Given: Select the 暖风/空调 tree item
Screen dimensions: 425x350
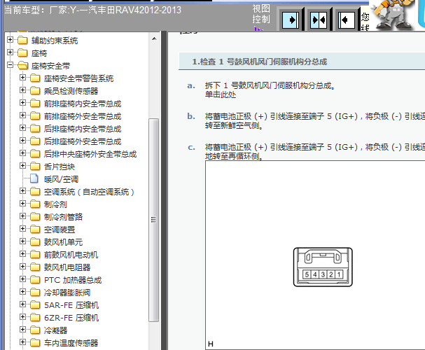Looking at the screenshot, I should [x=61, y=179].
